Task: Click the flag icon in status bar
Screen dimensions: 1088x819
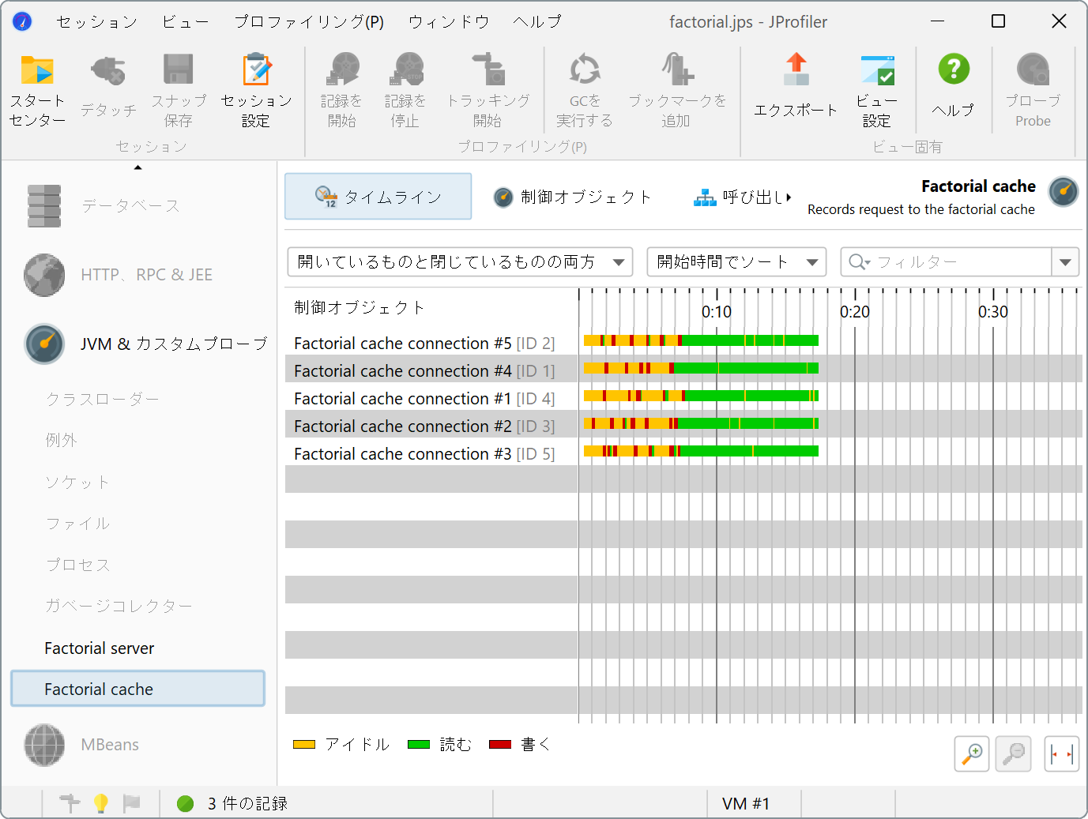Action: pos(131,803)
